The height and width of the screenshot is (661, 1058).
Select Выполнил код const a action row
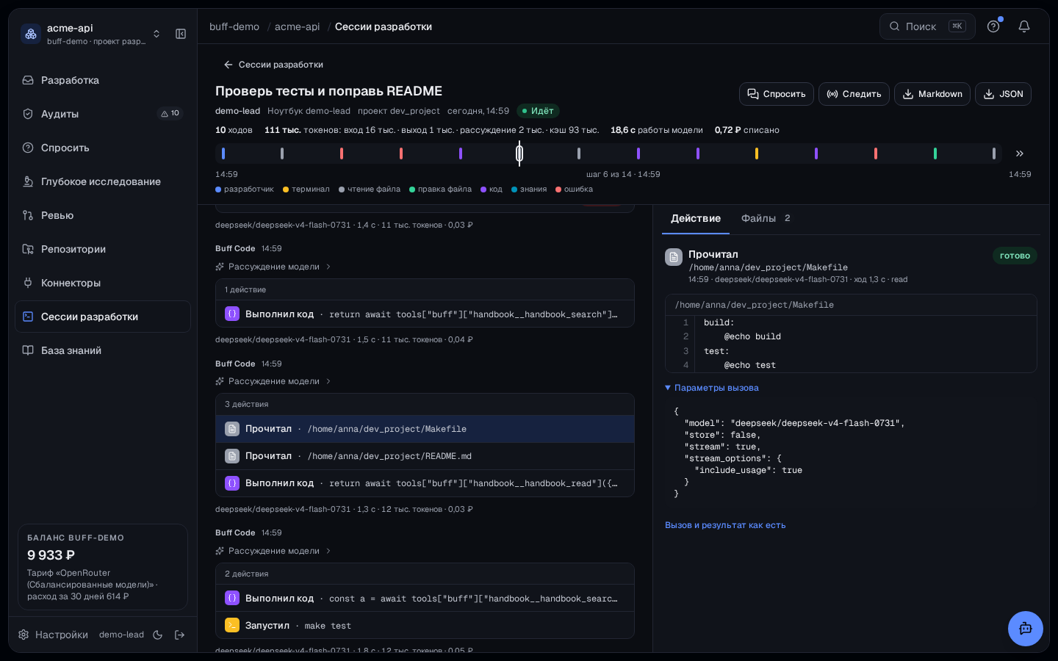(425, 599)
